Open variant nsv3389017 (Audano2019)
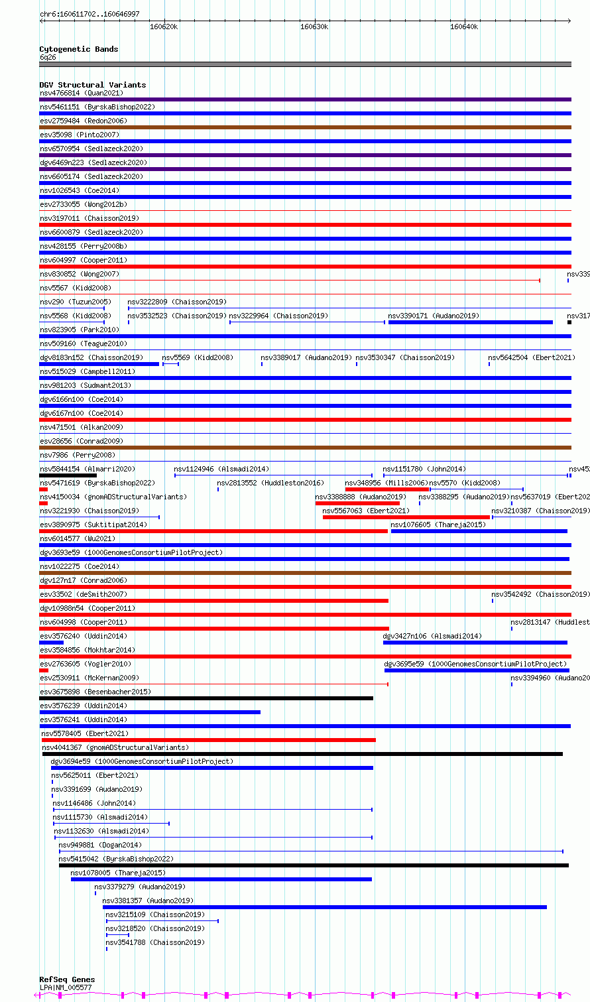The width and height of the screenshot is (590, 1002). (306, 357)
